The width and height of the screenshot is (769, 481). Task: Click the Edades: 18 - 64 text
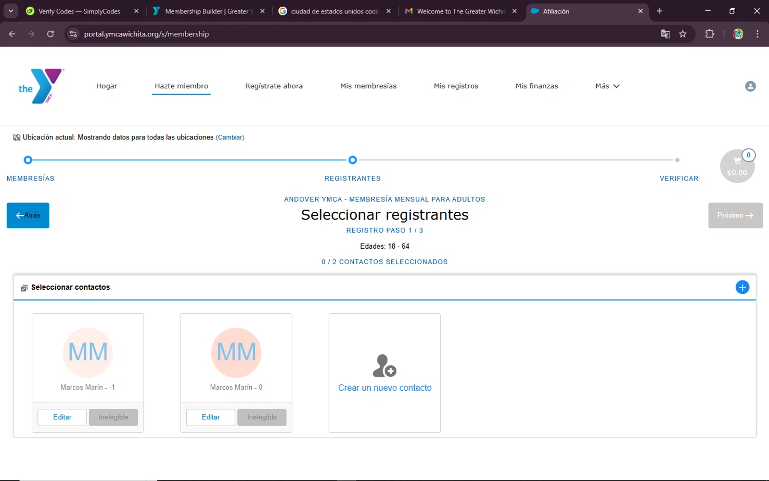pyautogui.click(x=385, y=246)
